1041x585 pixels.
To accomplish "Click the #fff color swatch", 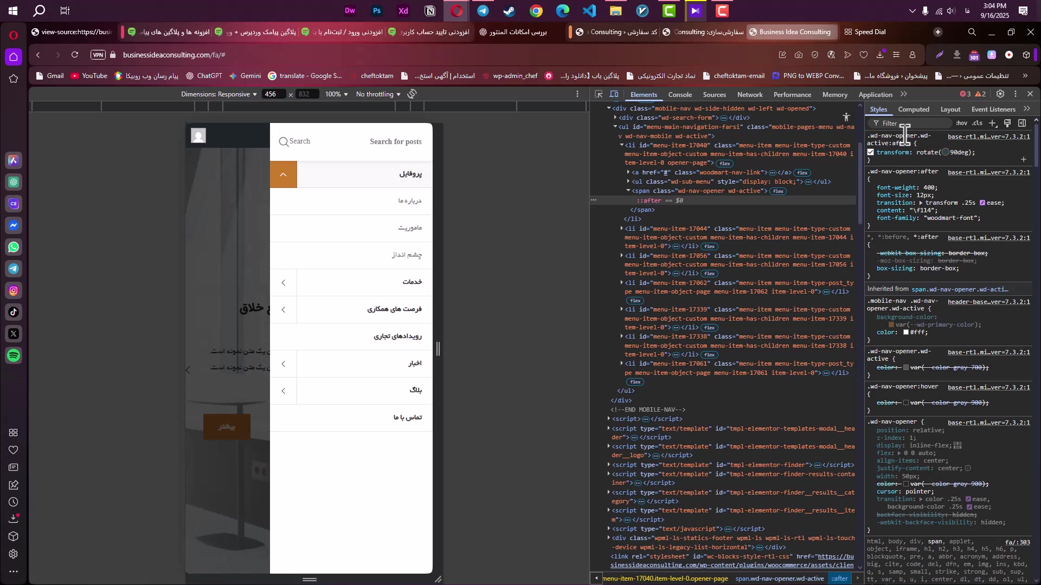I will (x=905, y=333).
